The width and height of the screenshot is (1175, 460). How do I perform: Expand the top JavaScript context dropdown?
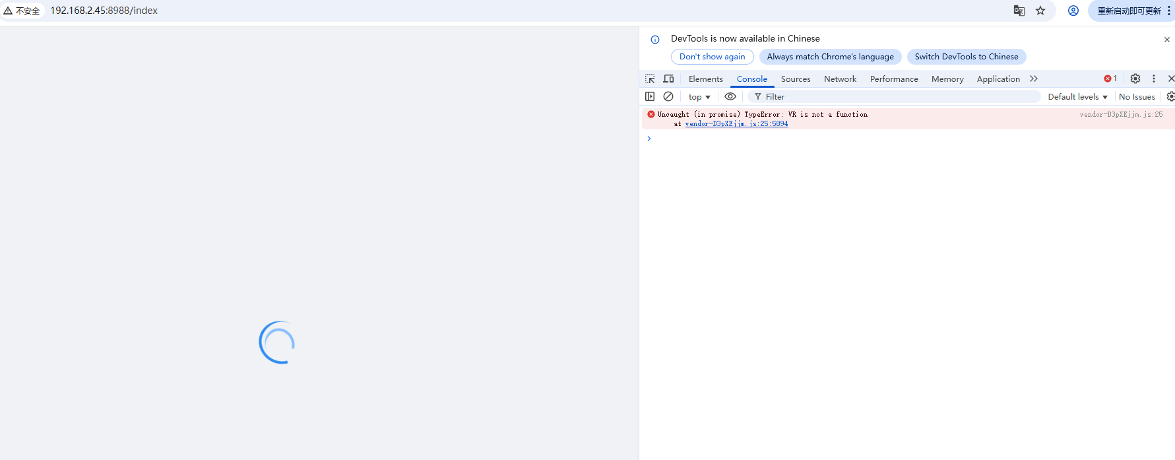coord(699,97)
